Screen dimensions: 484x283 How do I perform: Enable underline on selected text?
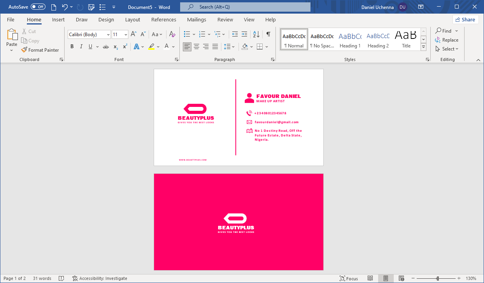click(x=90, y=46)
